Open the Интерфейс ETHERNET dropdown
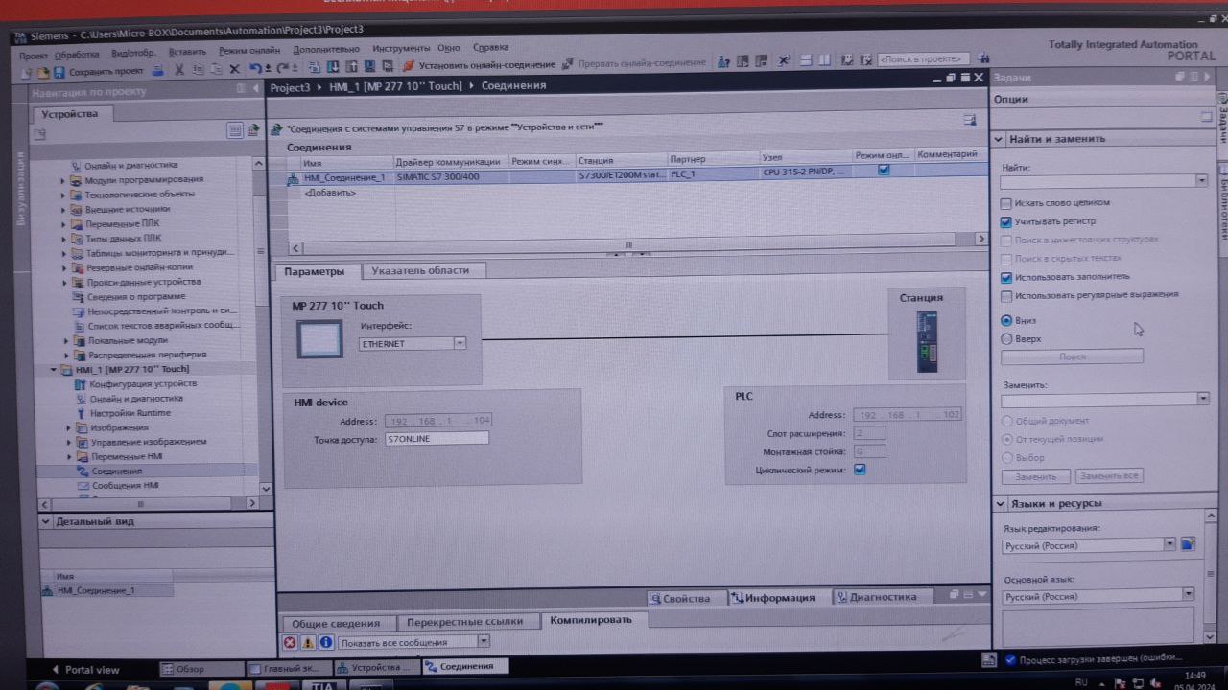The height and width of the screenshot is (690, 1228). click(460, 343)
